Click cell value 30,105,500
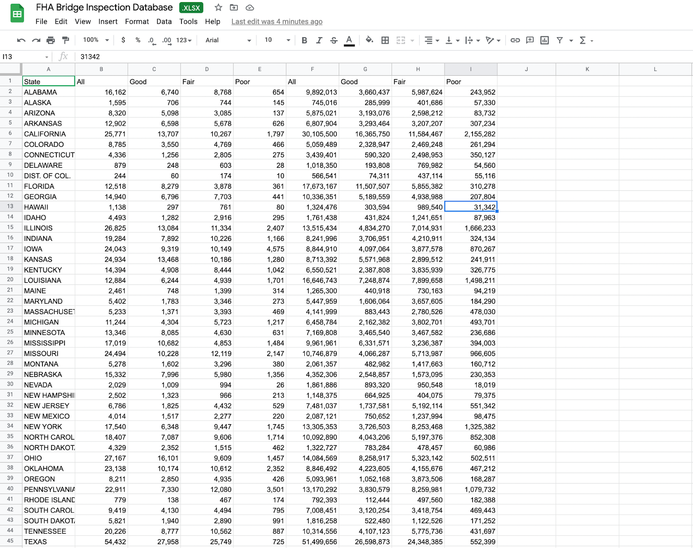This screenshot has height=548, width=693. pos(312,134)
